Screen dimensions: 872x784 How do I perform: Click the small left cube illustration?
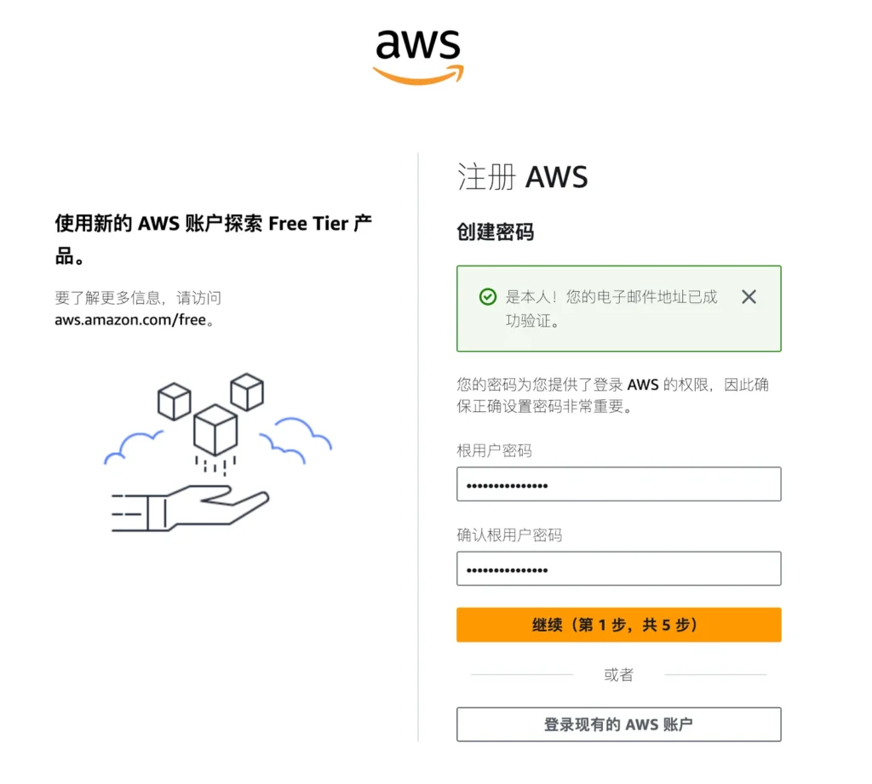(174, 401)
